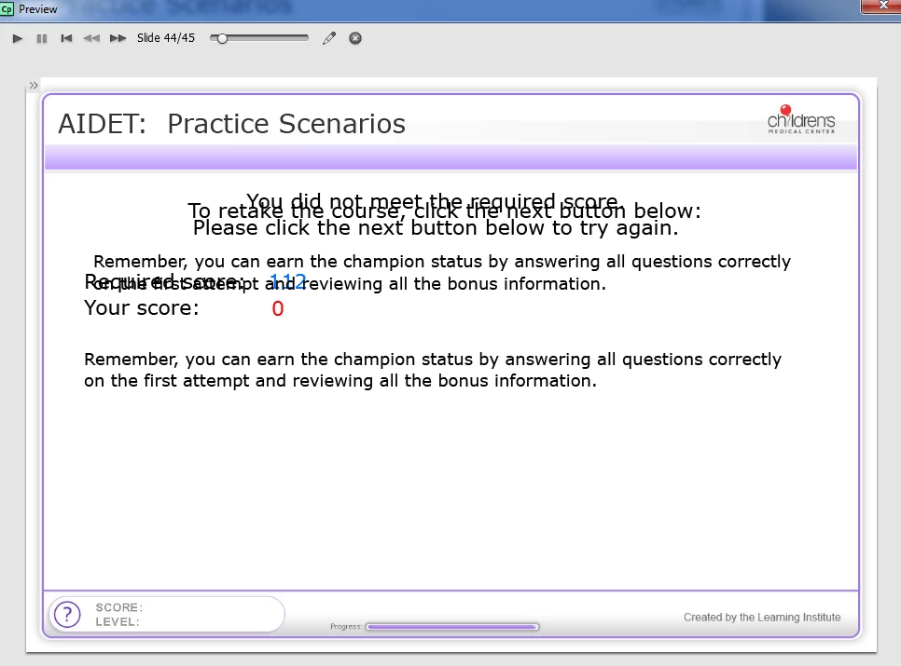Click the pencil edit icon

click(329, 38)
